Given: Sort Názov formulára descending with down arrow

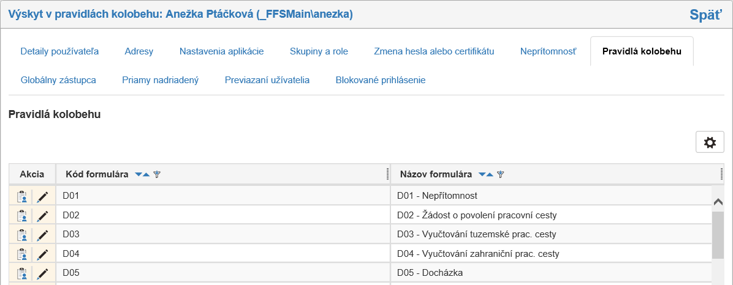Looking at the screenshot, I should (482, 175).
